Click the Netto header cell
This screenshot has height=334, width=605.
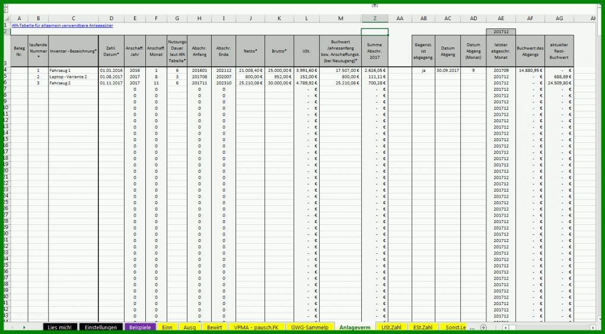250,50
